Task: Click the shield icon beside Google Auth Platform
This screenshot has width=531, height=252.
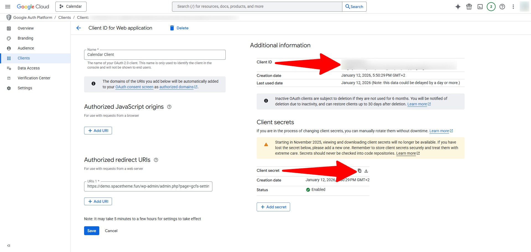Action: coord(9,17)
